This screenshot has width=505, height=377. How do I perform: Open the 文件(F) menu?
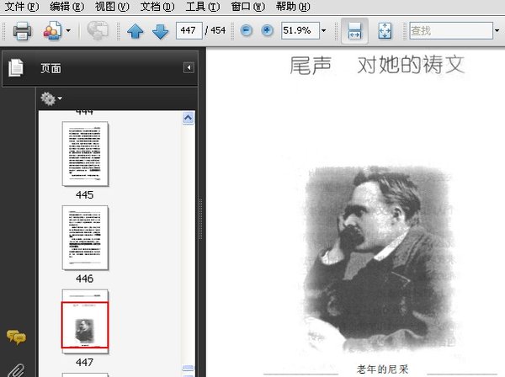click(22, 7)
